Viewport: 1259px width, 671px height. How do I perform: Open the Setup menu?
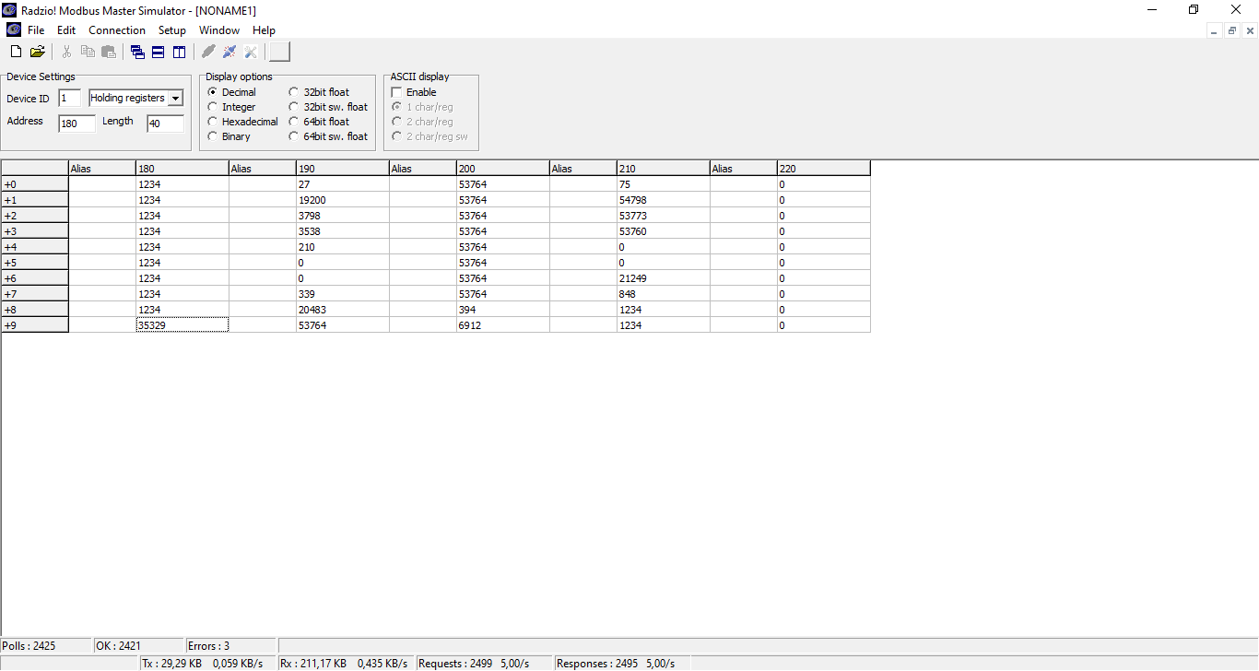(172, 29)
